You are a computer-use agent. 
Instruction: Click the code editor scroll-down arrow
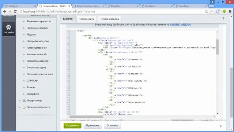[217, 113]
